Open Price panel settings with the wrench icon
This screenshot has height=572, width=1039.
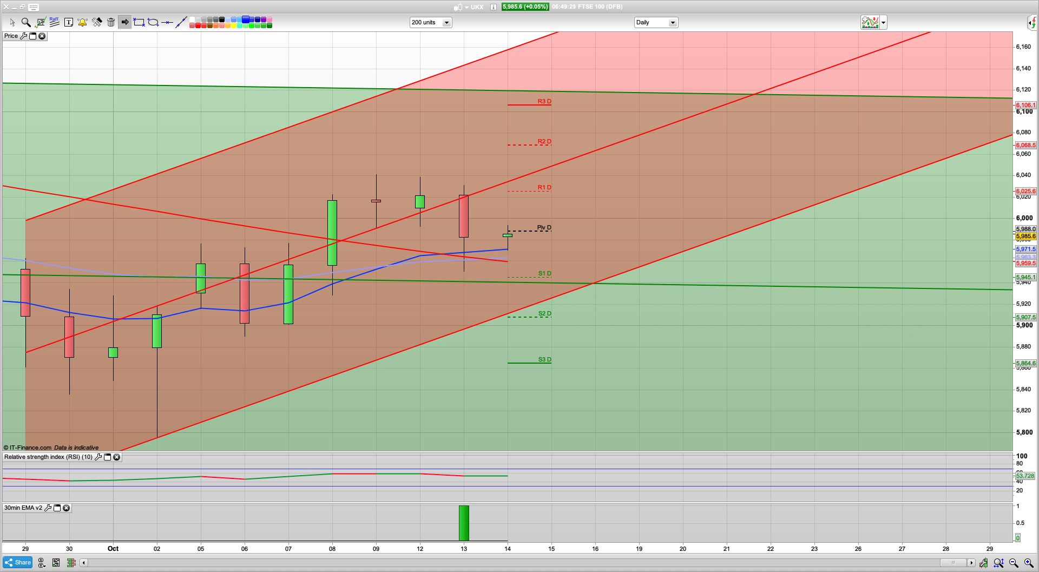coord(24,36)
